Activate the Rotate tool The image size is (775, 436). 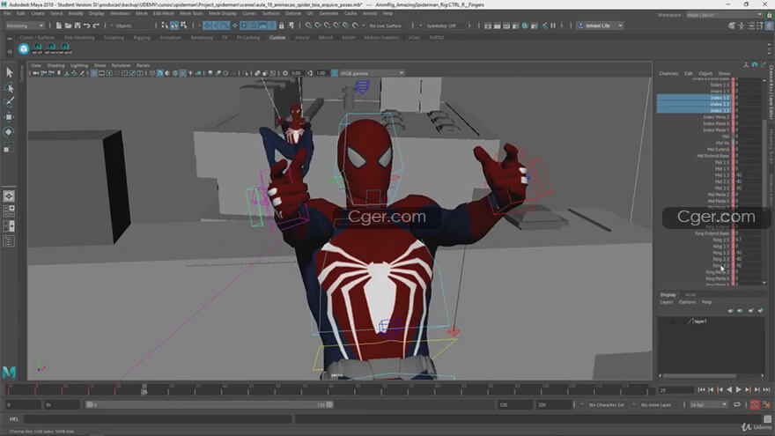click(x=9, y=132)
